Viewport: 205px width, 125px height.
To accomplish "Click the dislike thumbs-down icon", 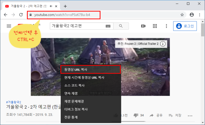I will pyautogui.click(x=136, y=115).
